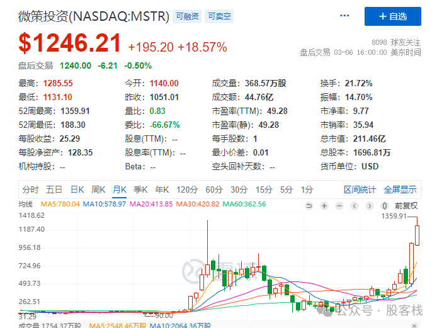This screenshot has height=328, width=437.
Task: Switch to 年K chart tab
Action: (x=162, y=189)
